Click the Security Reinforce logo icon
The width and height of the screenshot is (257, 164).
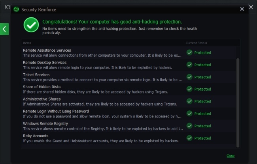pos(16,9)
